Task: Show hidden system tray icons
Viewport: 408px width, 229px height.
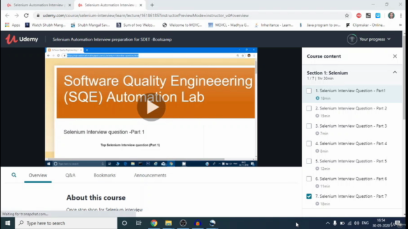Action: (328, 223)
